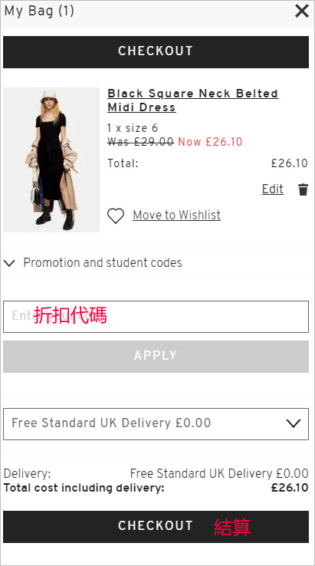315x566 pixels.
Task: Open Black Square Neck Belted Midi Dress link
Action: pyautogui.click(x=192, y=100)
